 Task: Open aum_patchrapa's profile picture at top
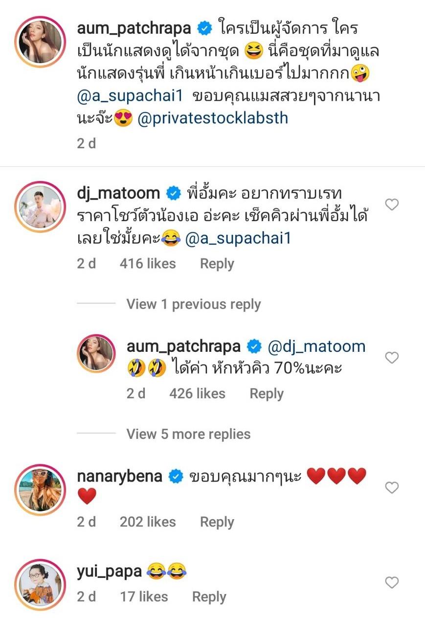[x=40, y=43]
